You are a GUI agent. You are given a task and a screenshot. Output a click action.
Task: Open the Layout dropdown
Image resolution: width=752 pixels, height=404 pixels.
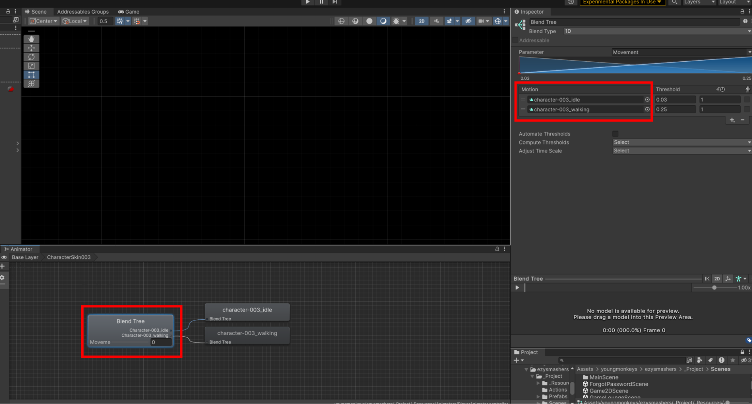[734, 2]
